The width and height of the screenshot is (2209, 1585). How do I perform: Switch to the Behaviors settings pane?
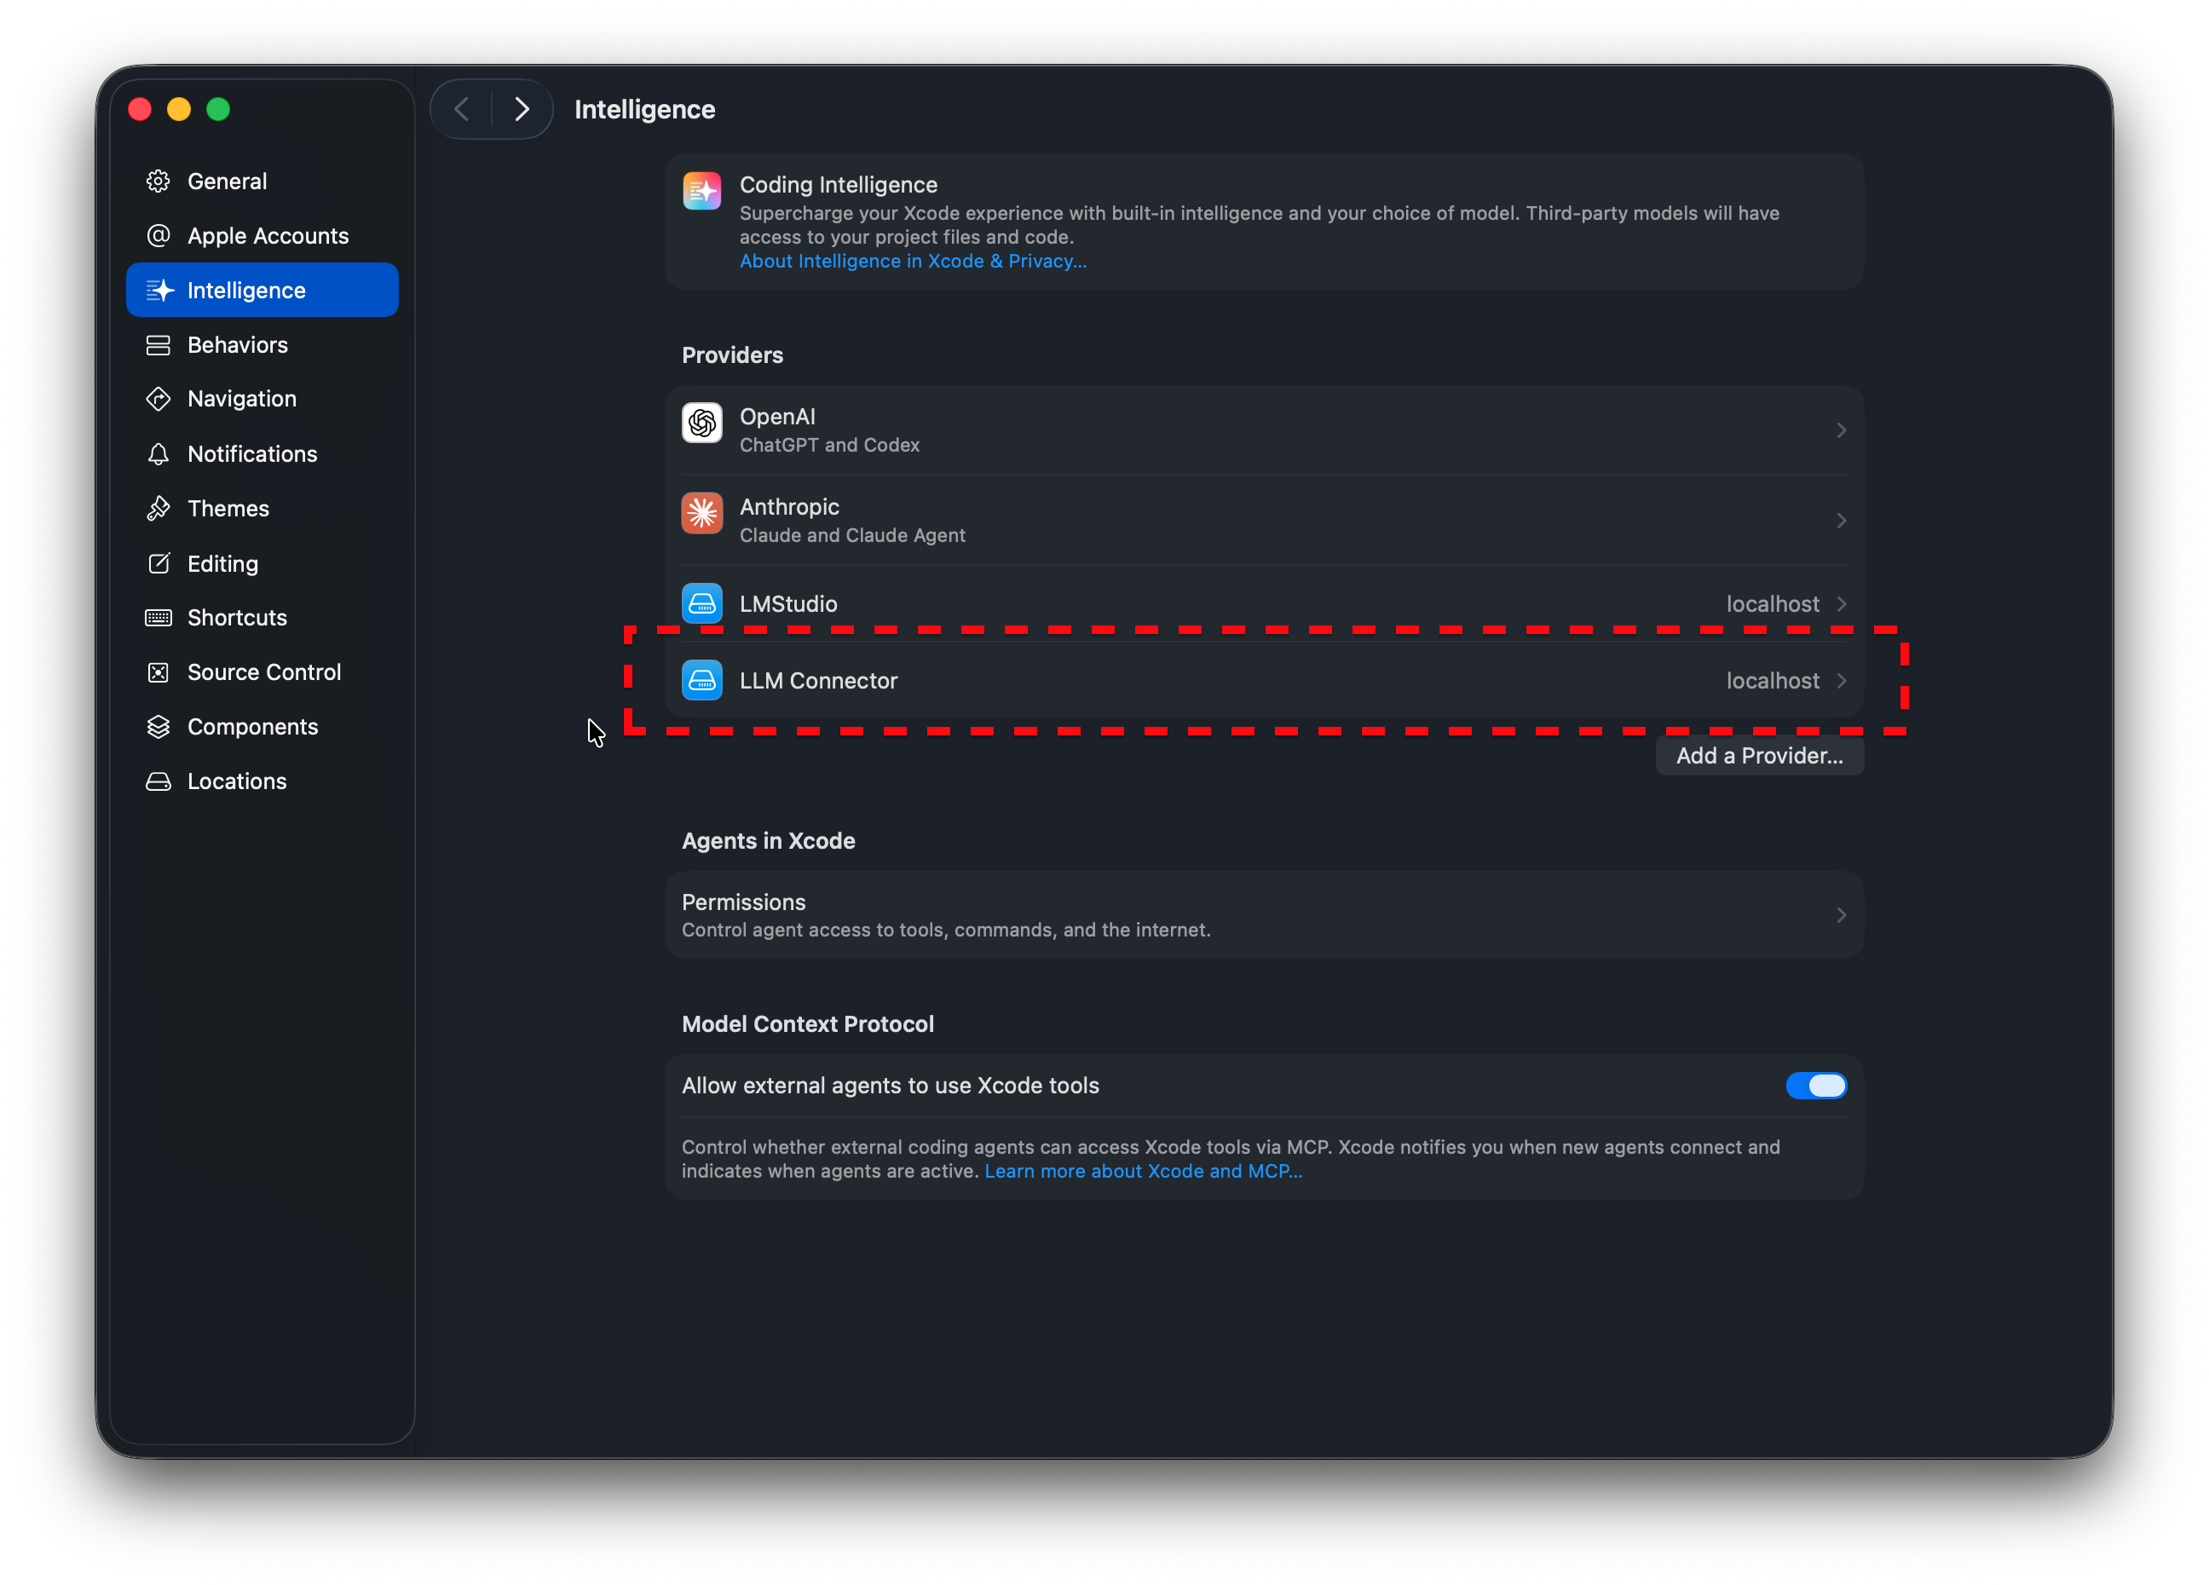click(x=237, y=344)
